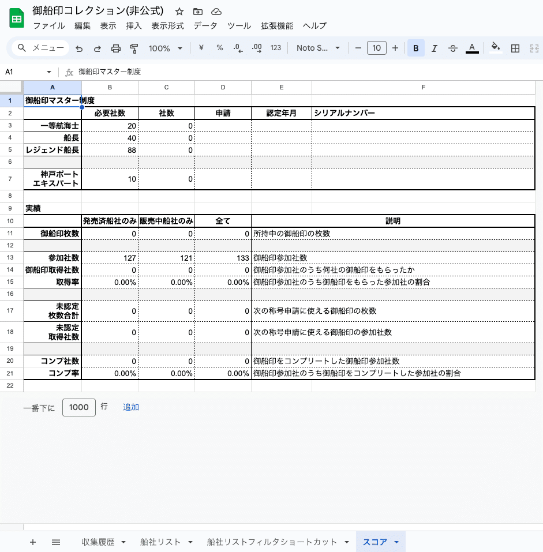Click 追加 to add more rows
Image resolution: width=543 pixels, height=552 pixels.
pos(130,407)
